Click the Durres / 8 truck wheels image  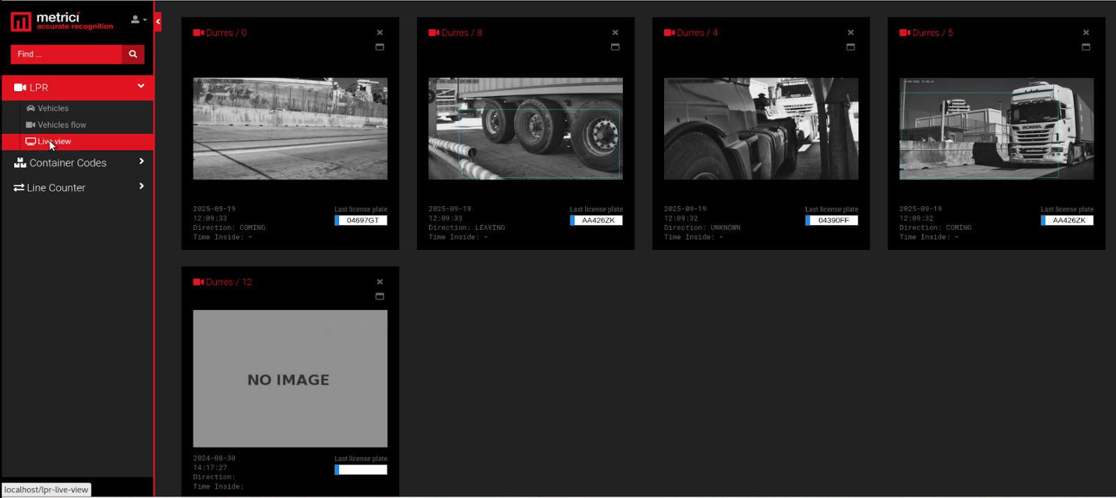(525, 129)
